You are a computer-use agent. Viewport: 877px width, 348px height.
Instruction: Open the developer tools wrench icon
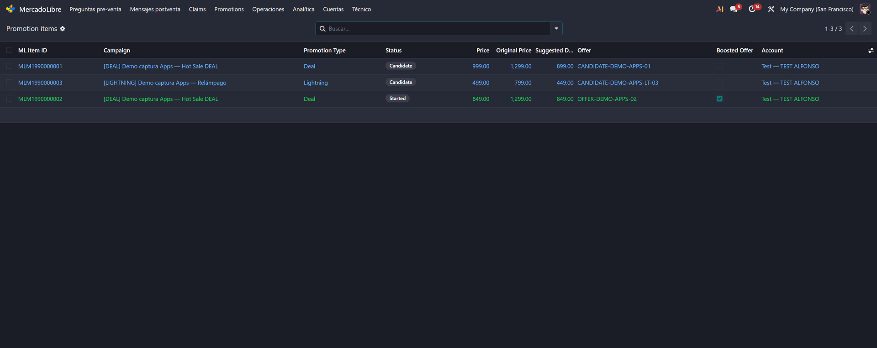771,9
